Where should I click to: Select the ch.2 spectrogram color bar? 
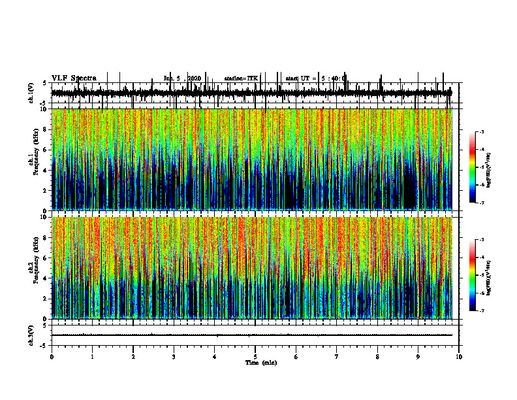[x=473, y=275]
